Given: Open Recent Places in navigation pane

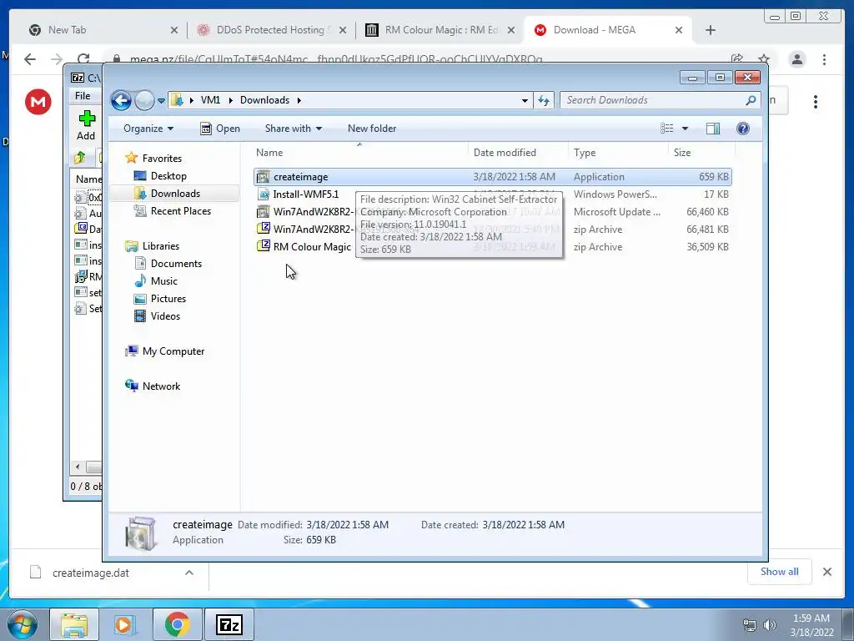Looking at the screenshot, I should [x=180, y=211].
